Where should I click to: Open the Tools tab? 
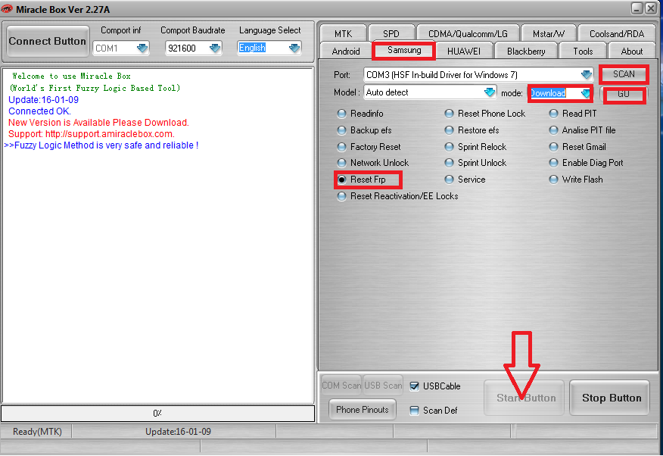coord(583,52)
